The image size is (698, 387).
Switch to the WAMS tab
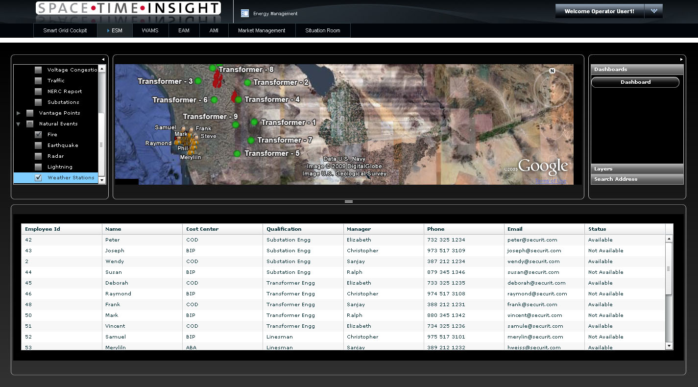point(150,30)
